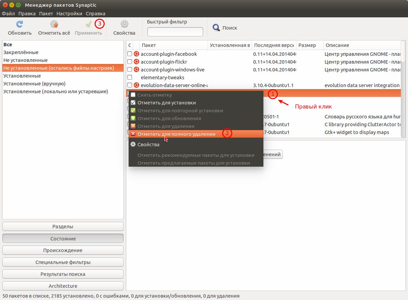408x300 pixels.
Task: Click the Результаты поиска button
Action: tap(63, 274)
